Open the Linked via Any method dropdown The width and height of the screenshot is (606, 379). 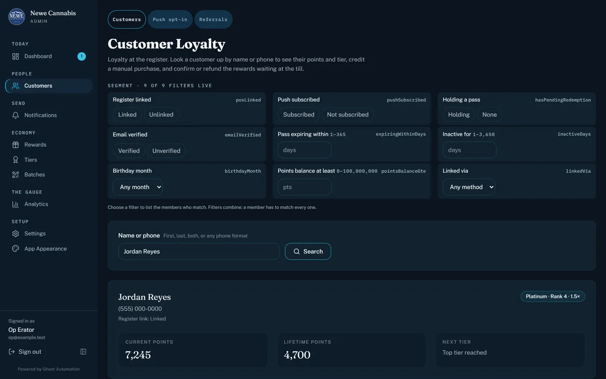click(469, 187)
